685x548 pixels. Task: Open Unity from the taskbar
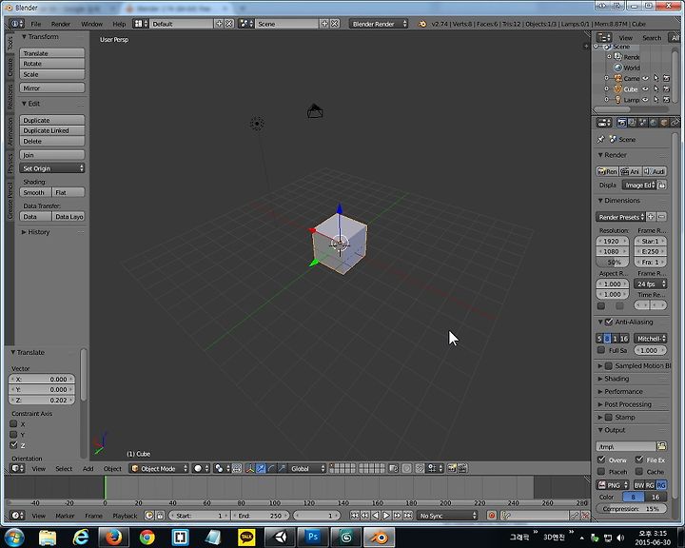(x=280, y=537)
